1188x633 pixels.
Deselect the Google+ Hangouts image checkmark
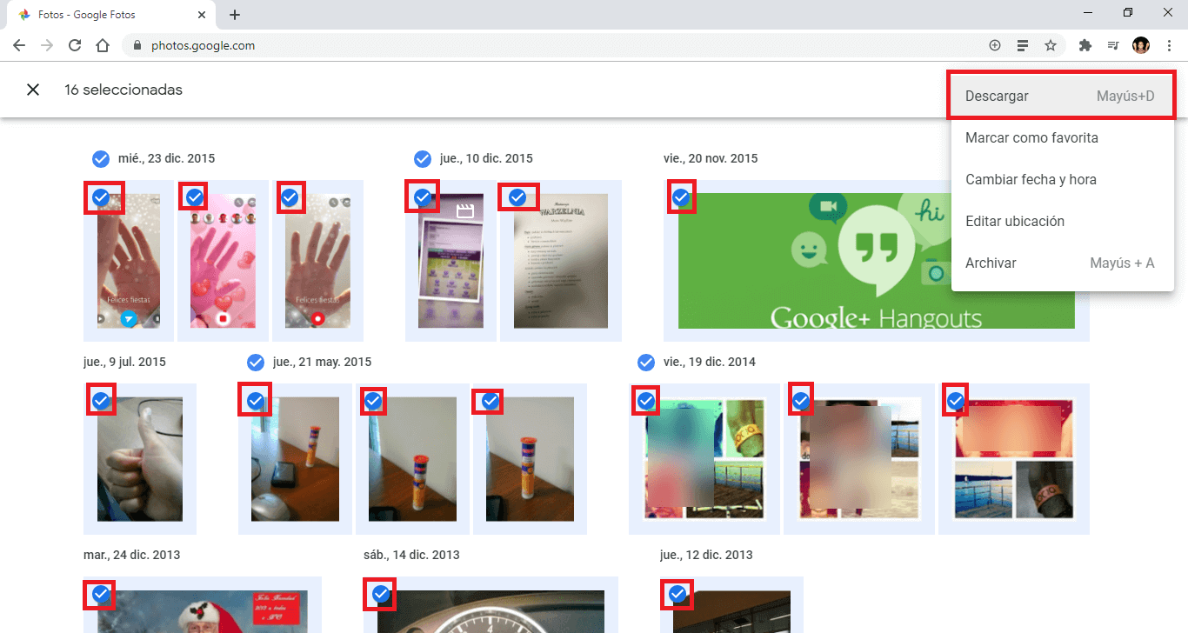pos(681,197)
